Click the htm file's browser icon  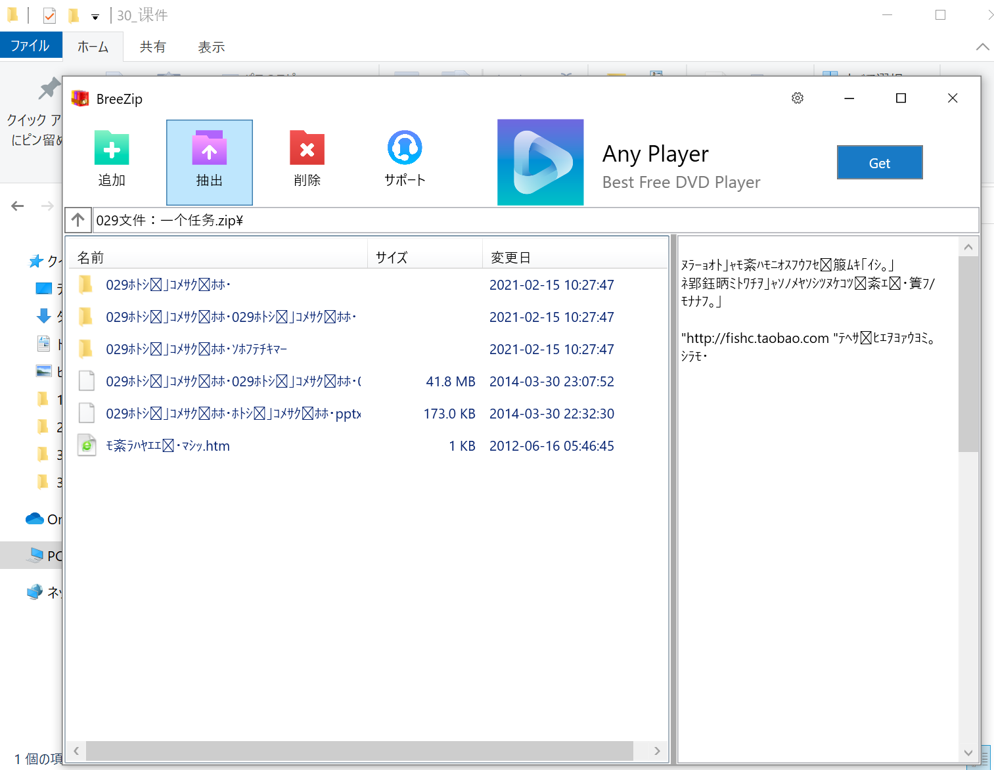point(86,445)
